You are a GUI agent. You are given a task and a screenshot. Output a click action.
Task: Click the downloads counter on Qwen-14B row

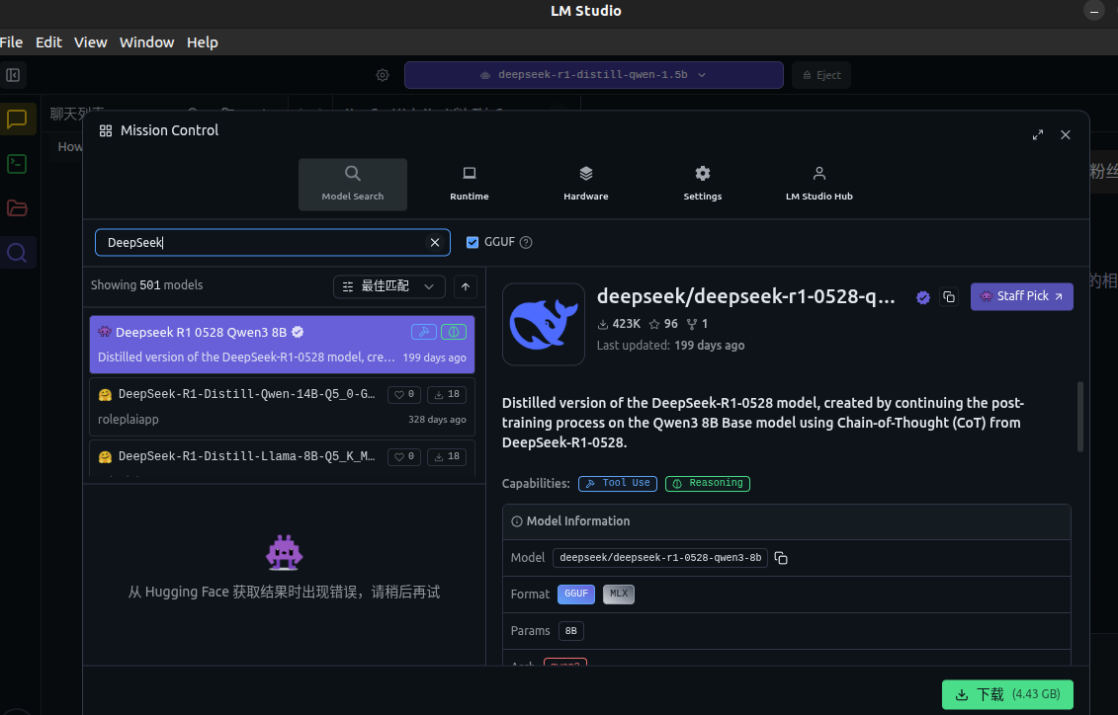[447, 394]
